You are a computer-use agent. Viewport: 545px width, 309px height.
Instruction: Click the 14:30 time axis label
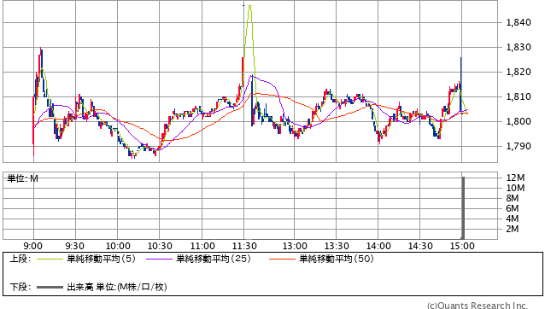tap(420, 246)
